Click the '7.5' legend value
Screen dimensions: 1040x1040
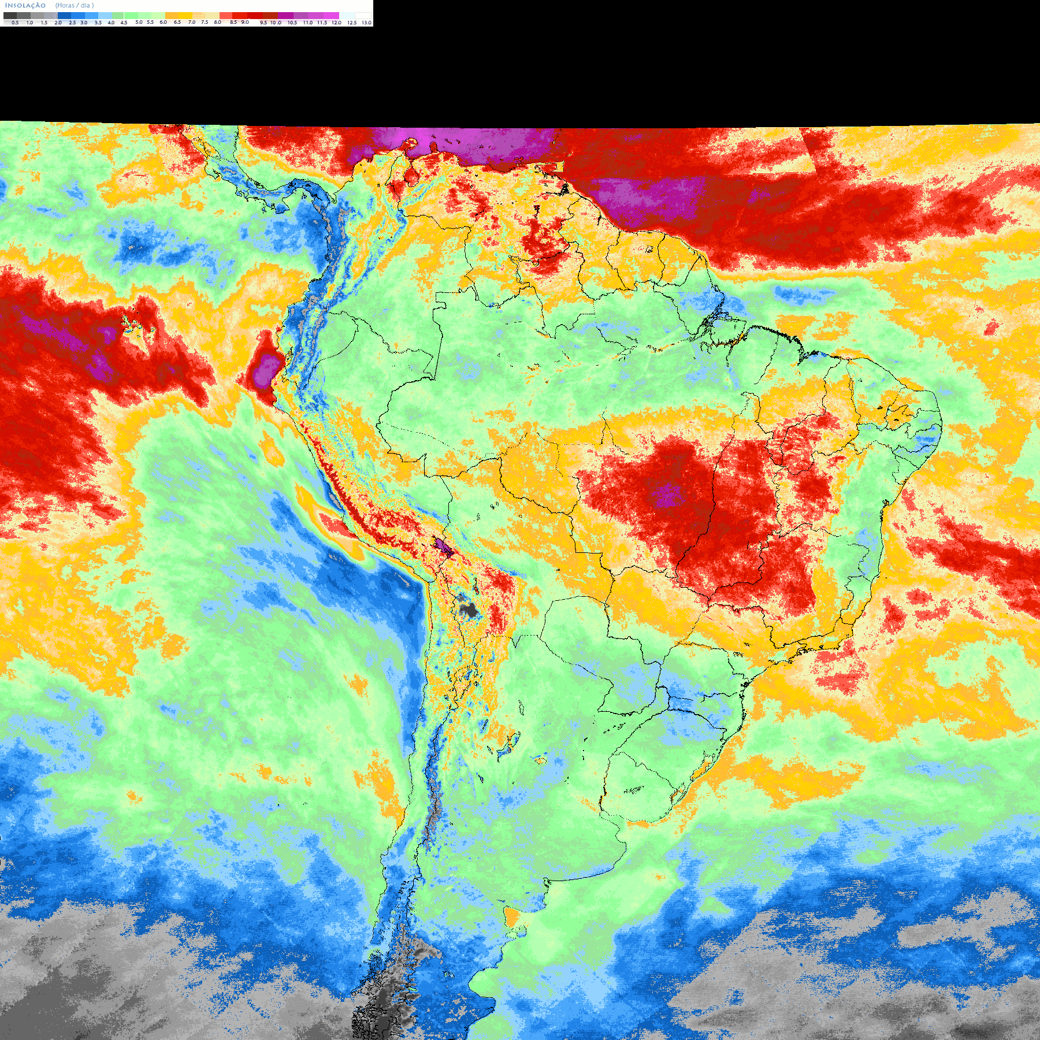click(205, 22)
